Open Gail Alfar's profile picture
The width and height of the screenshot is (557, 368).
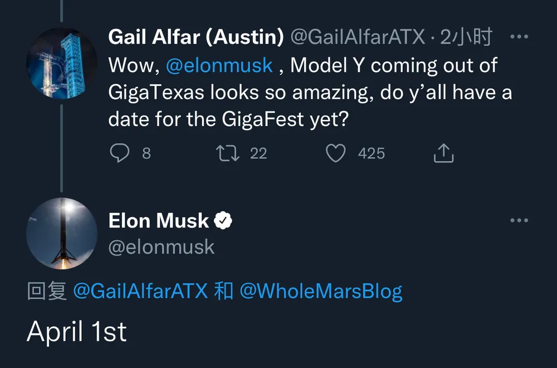[x=62, y=64]
